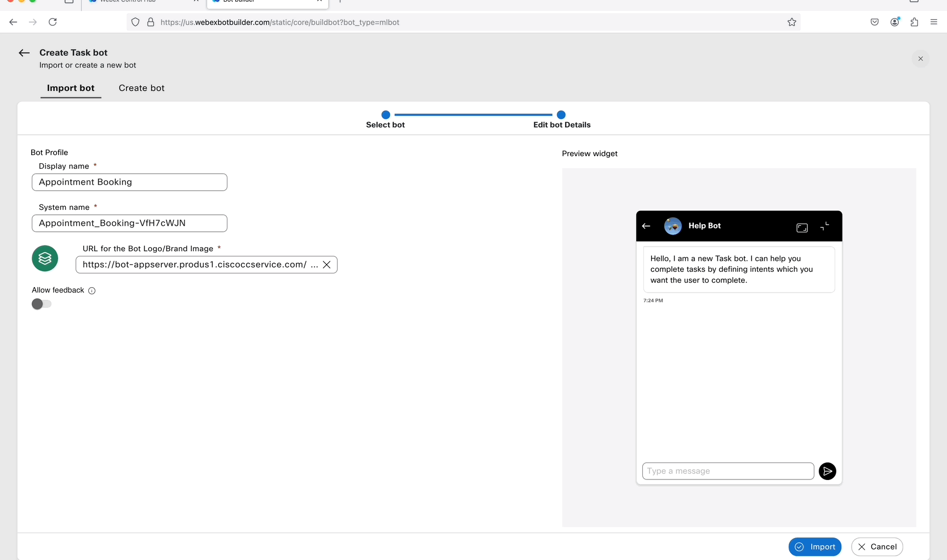Show the Allow feedback info tooltip
The height and width of the screenshot is (560, 947).
[x=92, y=291]
